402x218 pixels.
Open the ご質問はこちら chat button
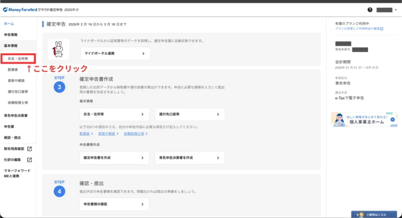click(x=374, y=214)
